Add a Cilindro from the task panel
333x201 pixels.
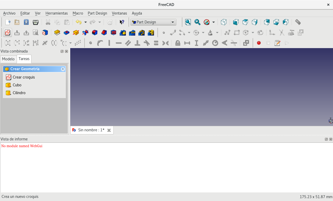click(16, 93)
